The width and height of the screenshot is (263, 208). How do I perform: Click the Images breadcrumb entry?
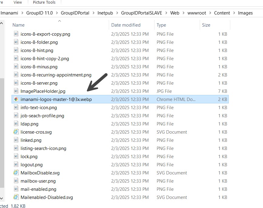click(x=245, y=13)
